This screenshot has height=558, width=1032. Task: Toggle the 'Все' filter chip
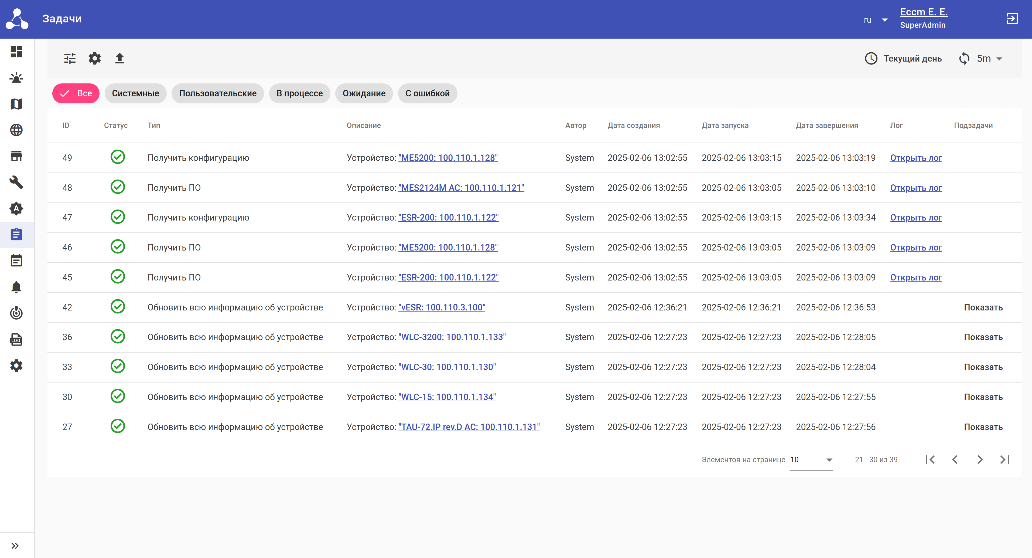pyautogui.click(x=76, y=93)
